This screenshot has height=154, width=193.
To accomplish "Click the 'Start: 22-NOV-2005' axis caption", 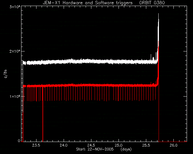I will tap(95, 149).
